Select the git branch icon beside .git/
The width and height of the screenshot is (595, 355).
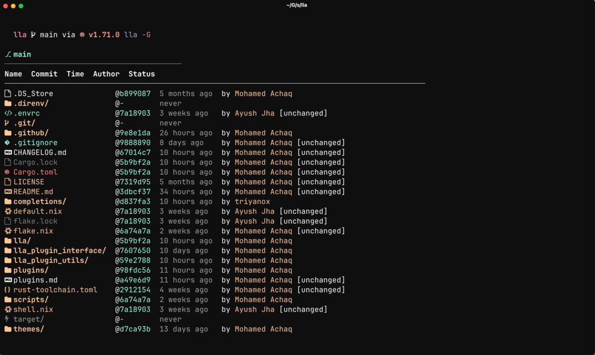[7, 123]
